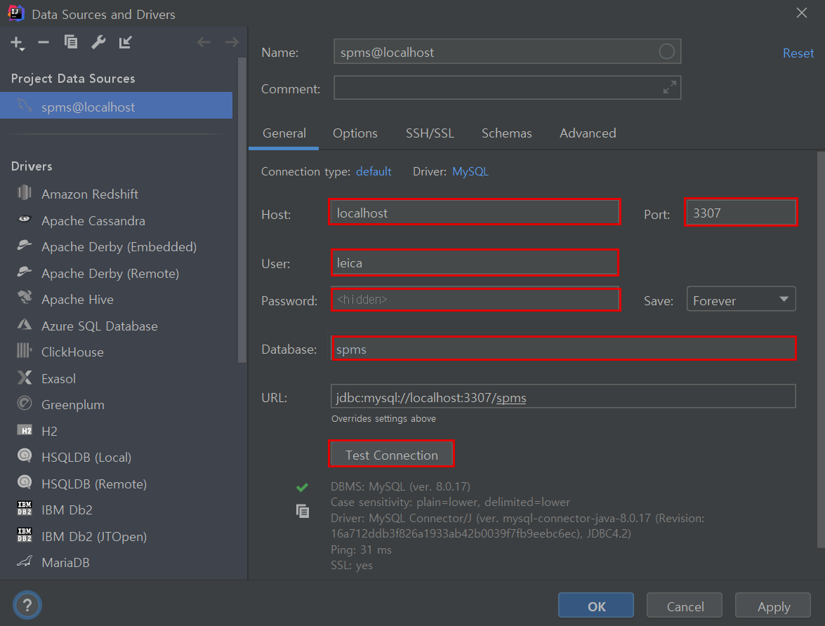Click the Apache Derby (Remote) icon

(24, 272)
